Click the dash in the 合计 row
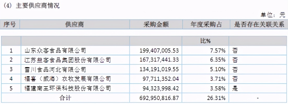The height and width of the screenshot is (104, 288). 258,98
